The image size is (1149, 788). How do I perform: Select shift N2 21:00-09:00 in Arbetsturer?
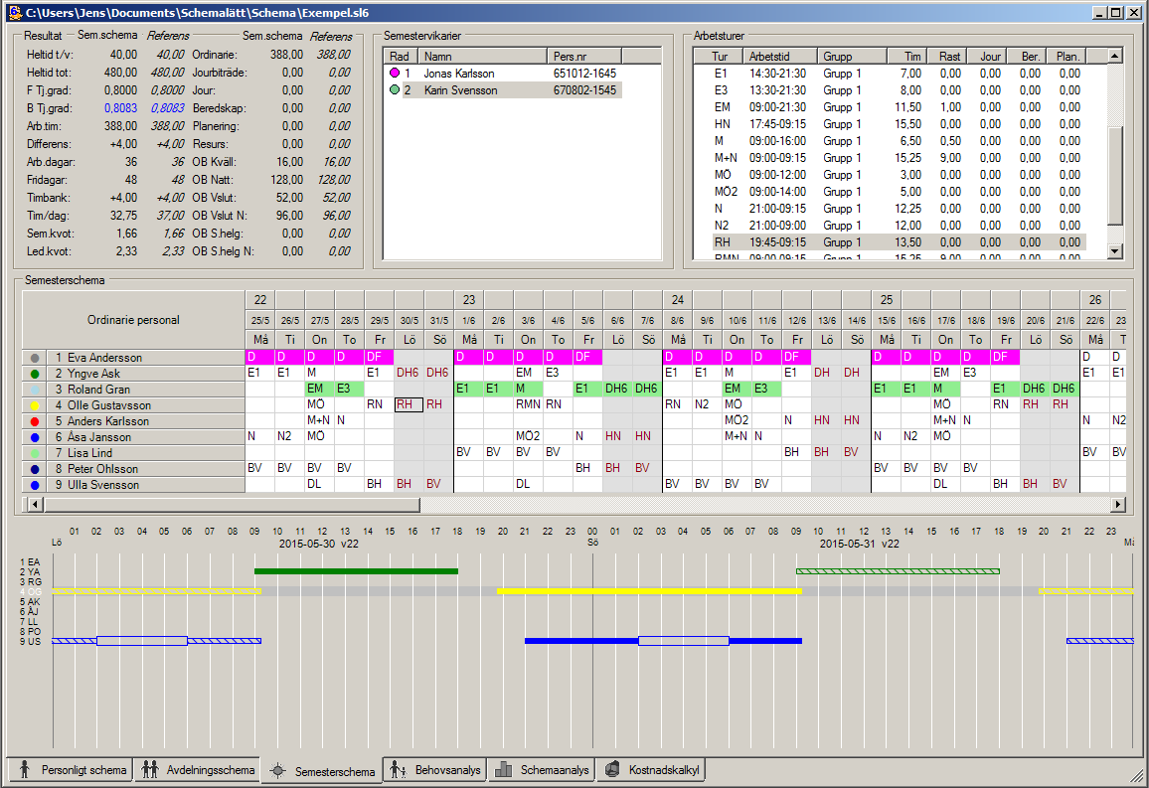click(x=900, y=225)
